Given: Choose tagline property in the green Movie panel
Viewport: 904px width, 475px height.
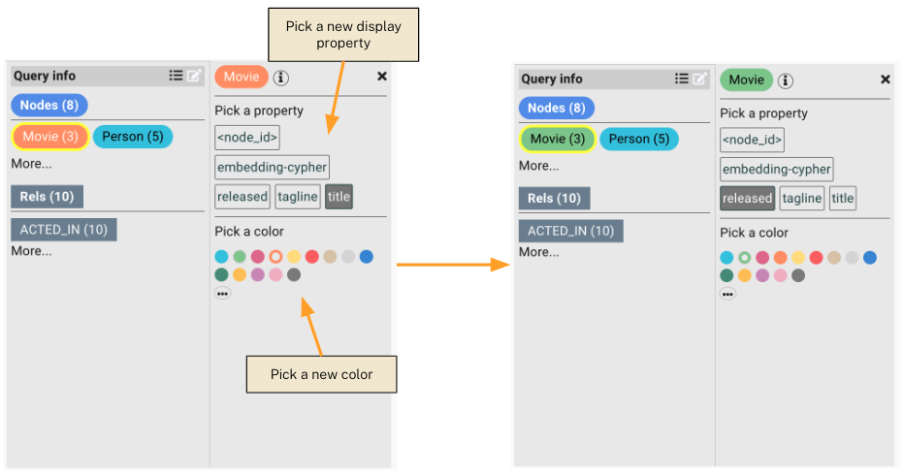Looking at the screenshot, I should point(802,199).
